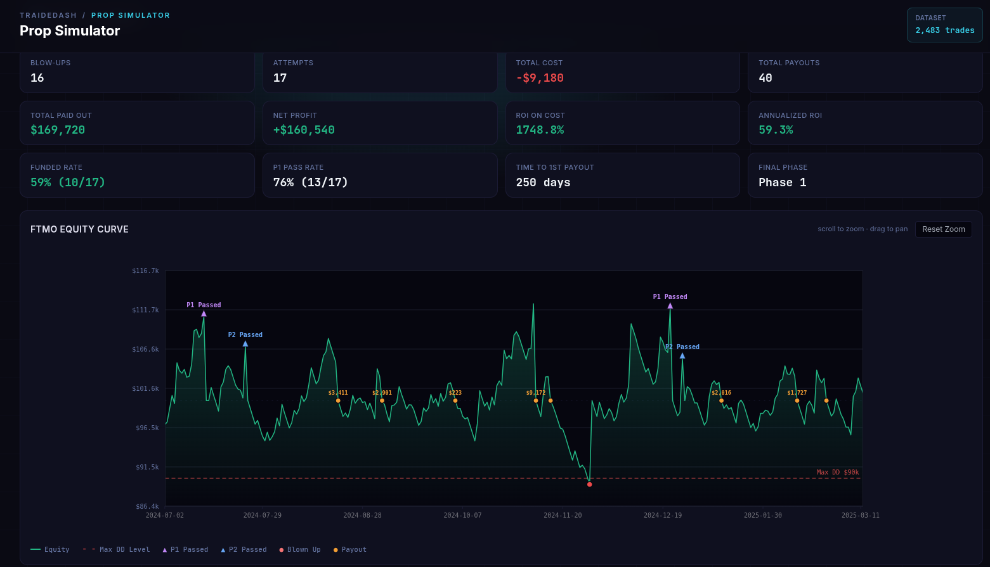
Task: Click the Dataset 2,483 trades badge
Action: (944, 25)
